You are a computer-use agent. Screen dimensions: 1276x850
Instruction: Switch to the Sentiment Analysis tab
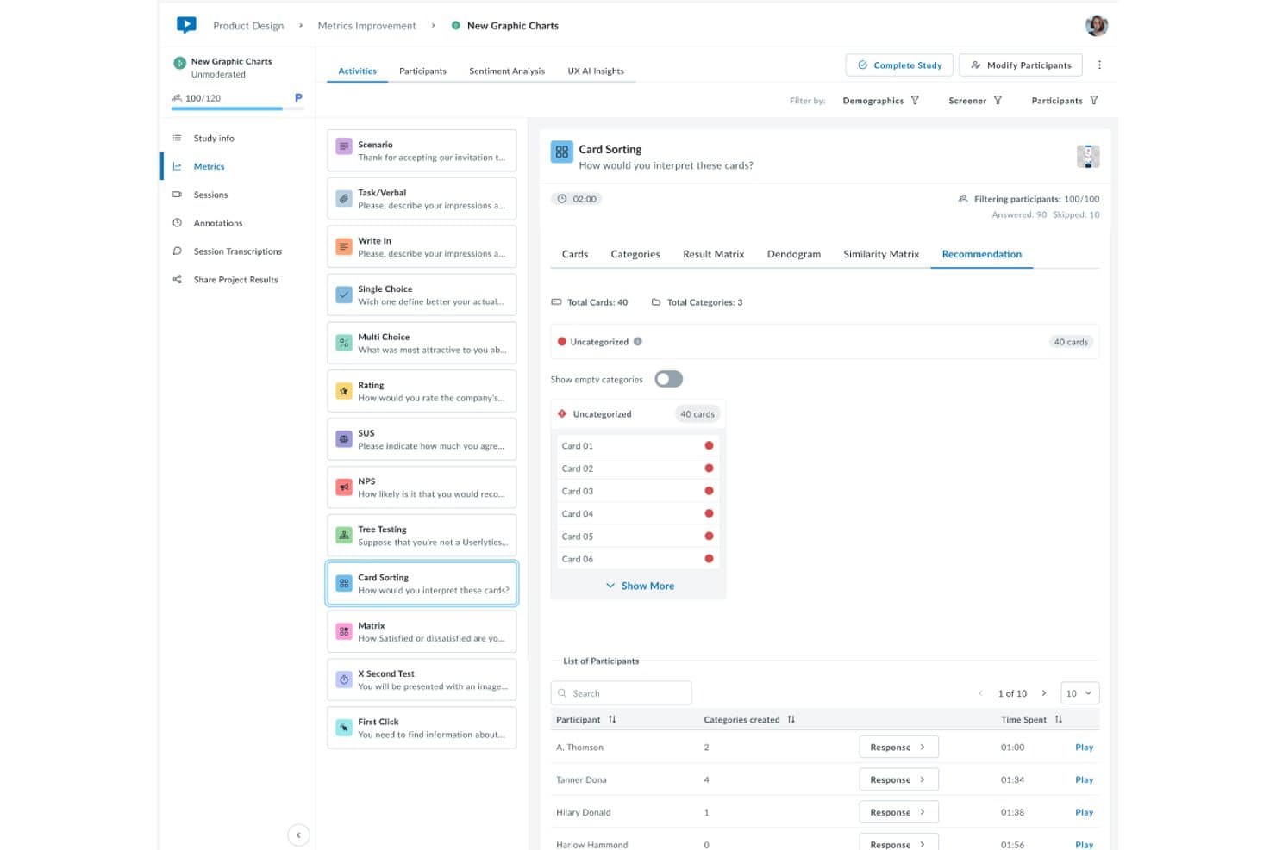[x=507, y=71]
